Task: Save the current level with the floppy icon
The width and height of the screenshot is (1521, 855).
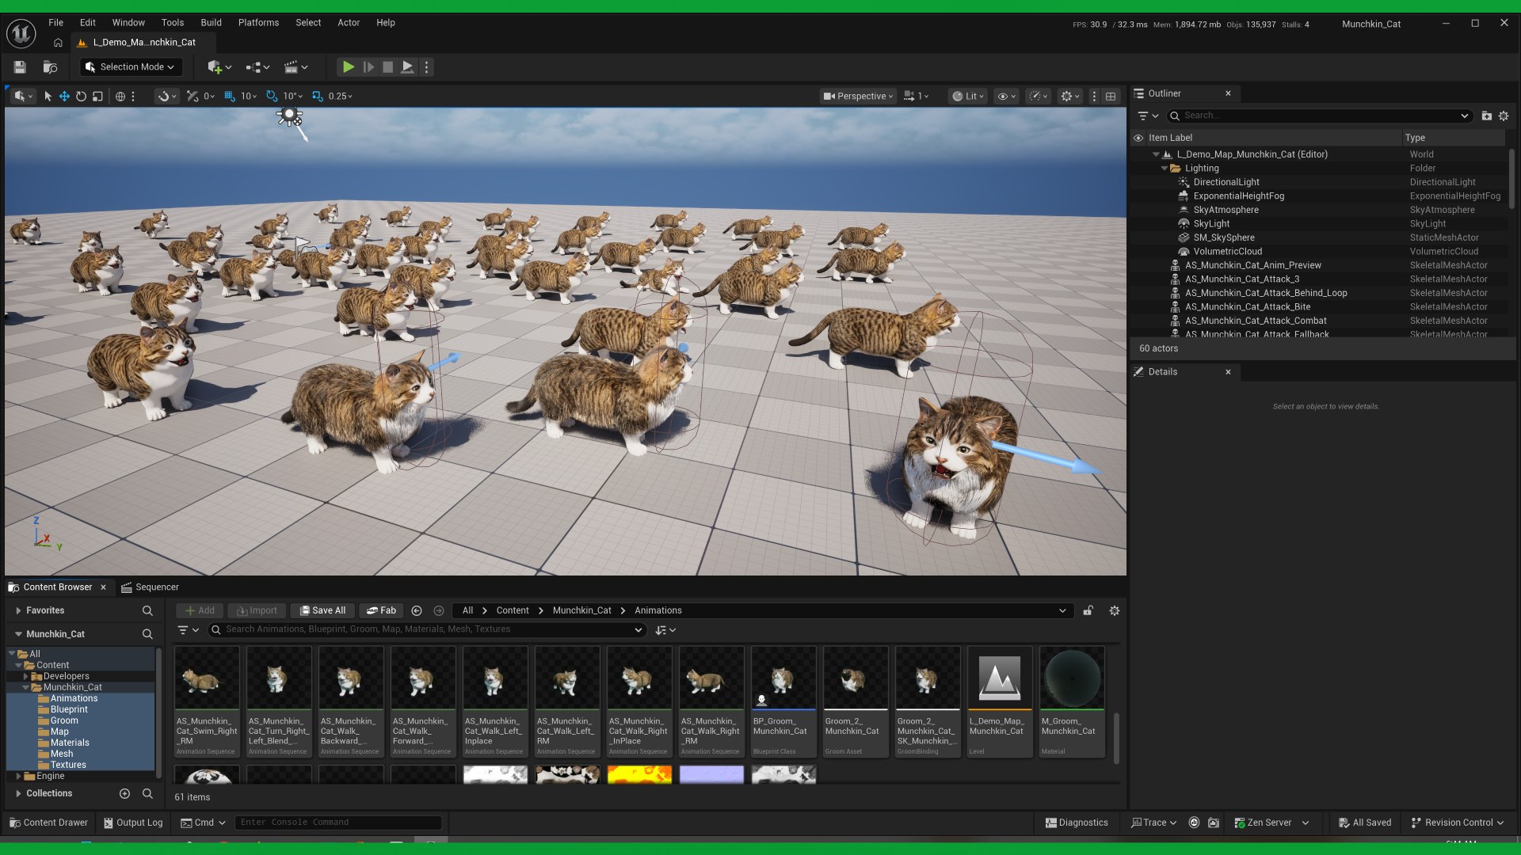Action: (x=20, y=67)
